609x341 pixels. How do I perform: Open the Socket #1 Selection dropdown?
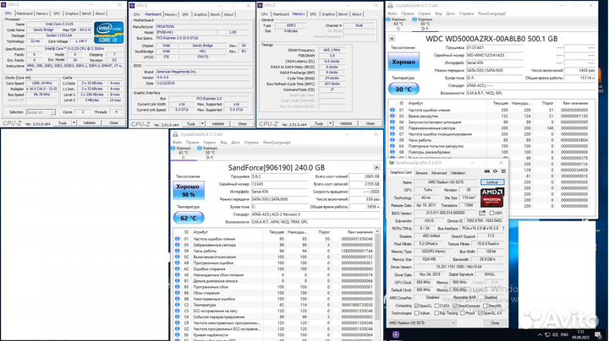pyautogui.click(x=41, y=112)
